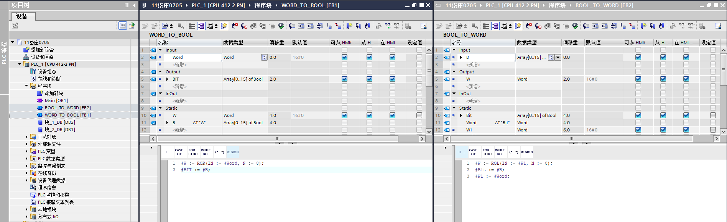Screen dimensions: 727x222
Task: Select the 设备 tab in project tree
Action: [22, 16]
